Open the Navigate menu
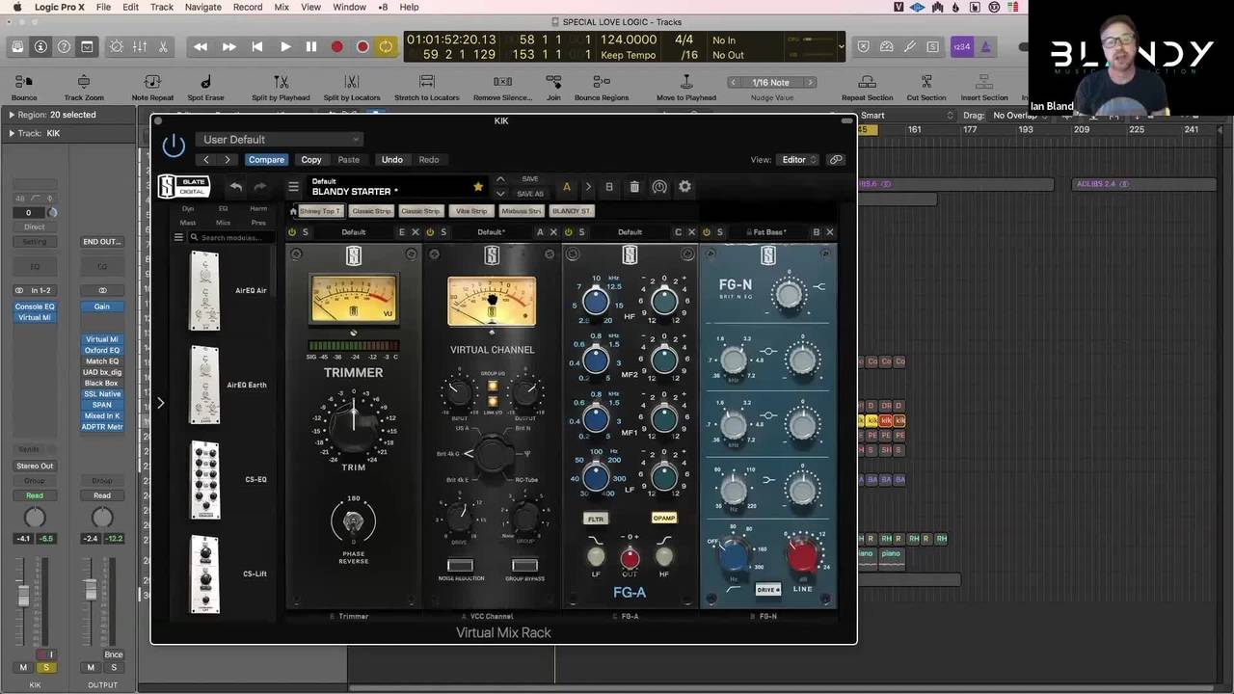This screenshot has height=694, width=1234. coord(202,7)
